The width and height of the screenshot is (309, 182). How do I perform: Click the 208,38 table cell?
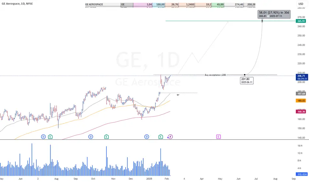249,4
